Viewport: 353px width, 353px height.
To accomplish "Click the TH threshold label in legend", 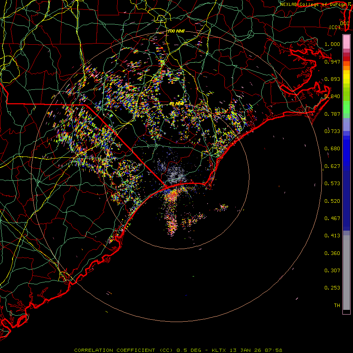I will pos(337,305).
